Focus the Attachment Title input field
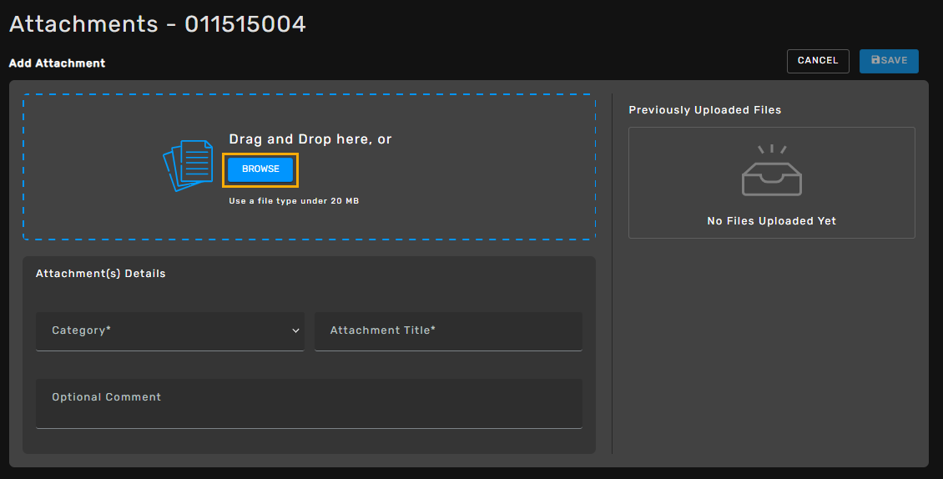The height and width of the screenshot is (479, 943). (448, 331)
